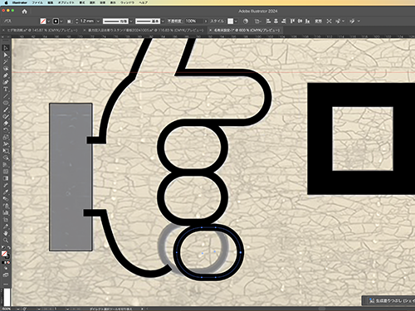Select the Curvature tool
Screen dimensions: 415x311
[x=6, y=82]
